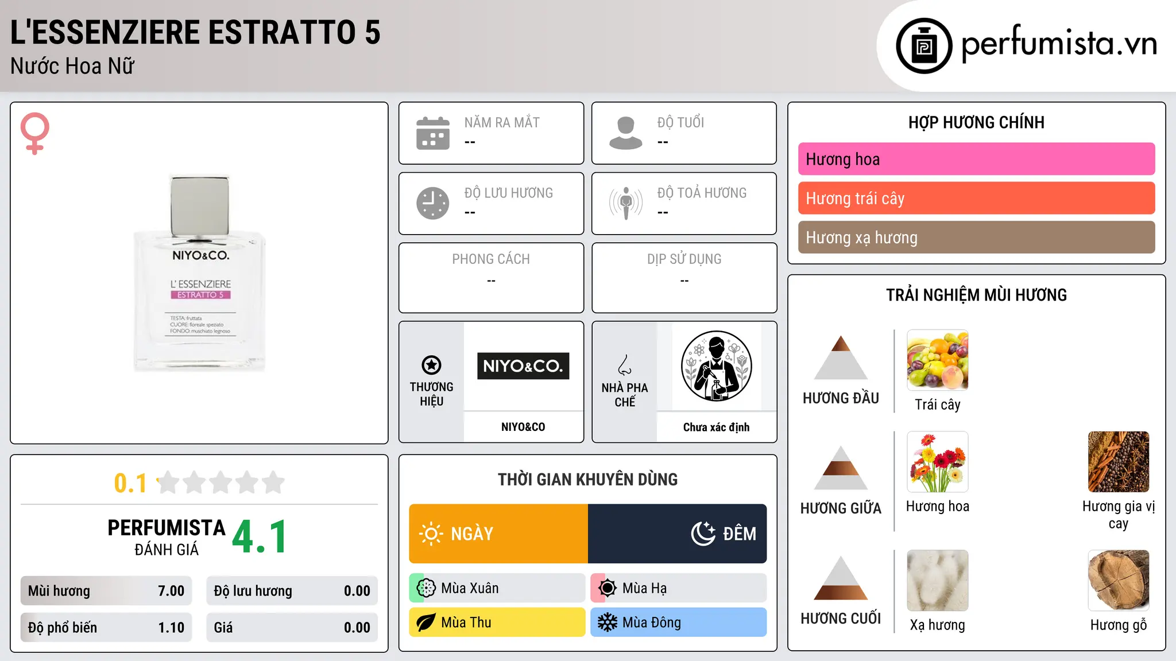This screenshot has height=661, width=1176.
Task: Click the Giá 0.00 score row
Action: [x=292, y=628]
